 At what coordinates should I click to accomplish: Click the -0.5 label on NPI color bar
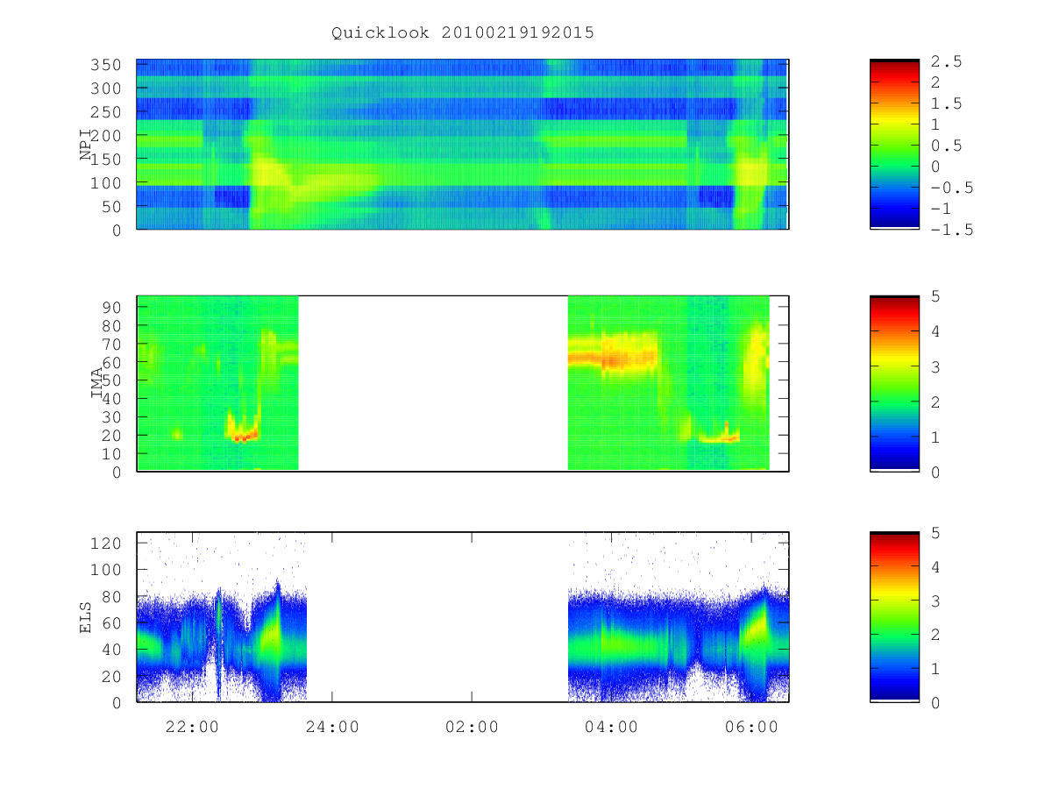[x=952, y=188]
